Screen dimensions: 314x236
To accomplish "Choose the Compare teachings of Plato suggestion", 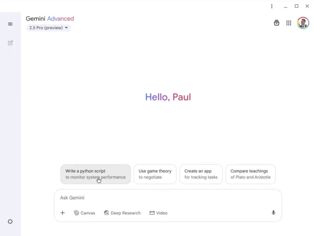I will coord(251,174).
